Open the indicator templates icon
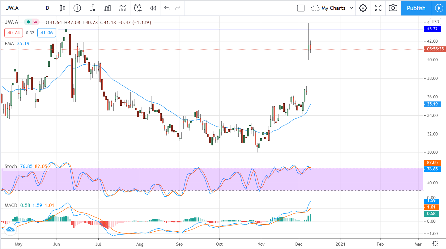Viewport: 446px width, 249px height. (x=122, y=8)
